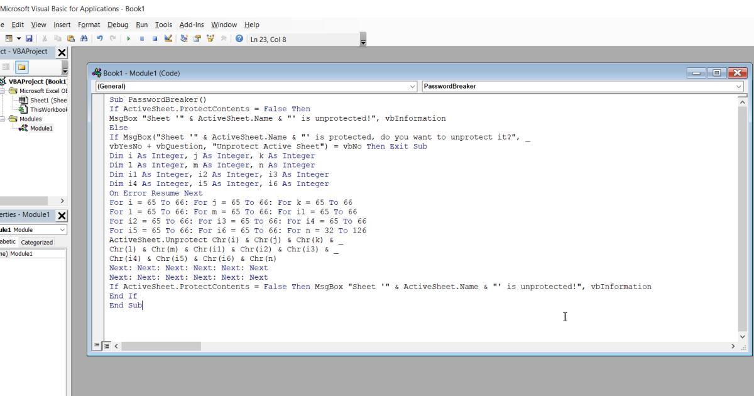Open the Debug menu

click(x=117, y=25)
